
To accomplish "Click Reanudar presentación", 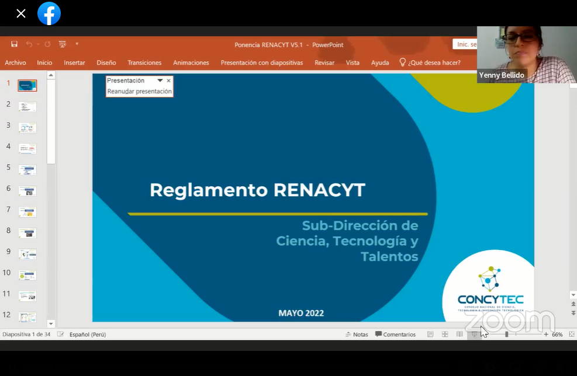I will (139, 91).
